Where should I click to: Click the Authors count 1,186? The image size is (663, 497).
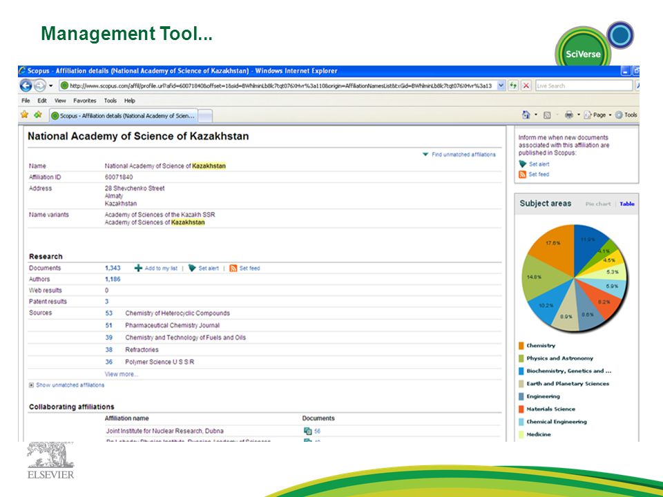pos(113,279)
